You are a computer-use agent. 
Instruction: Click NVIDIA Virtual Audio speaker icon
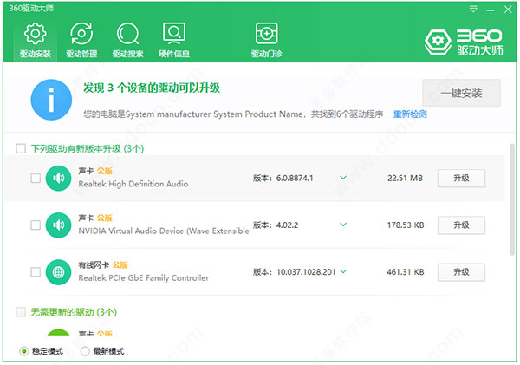click(x=58, y=225)
